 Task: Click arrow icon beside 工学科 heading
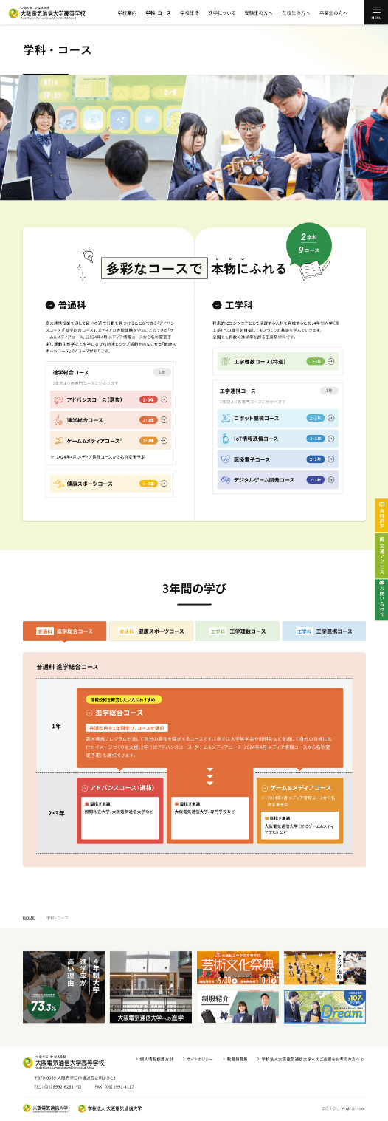click(217, 304)
